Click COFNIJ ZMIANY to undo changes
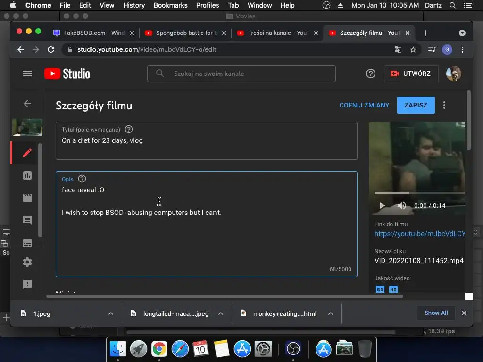This screenshot has width=483, height=362. [364, 105]
